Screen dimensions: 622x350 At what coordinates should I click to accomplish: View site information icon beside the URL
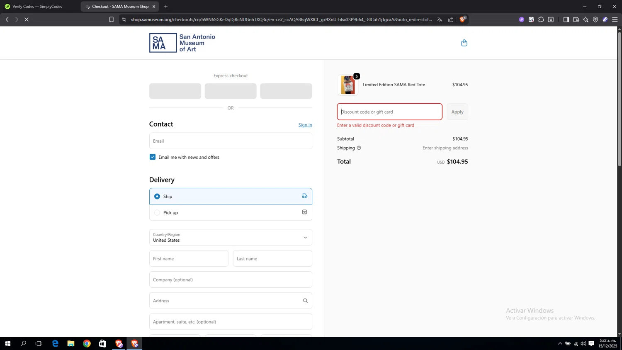[124, 19]
